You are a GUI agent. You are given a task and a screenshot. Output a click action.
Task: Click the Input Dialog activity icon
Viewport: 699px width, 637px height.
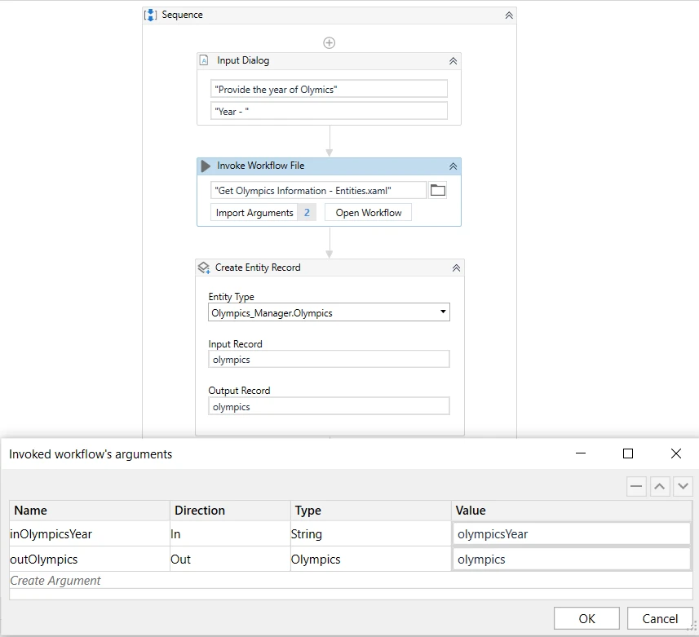(204, 60)
